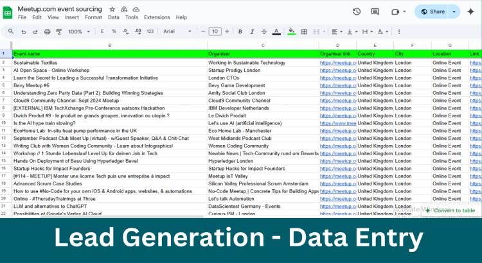The height and width of the screenshot is (263, 482).
Task: Open the View menu
Action: (x=53, y=17)
